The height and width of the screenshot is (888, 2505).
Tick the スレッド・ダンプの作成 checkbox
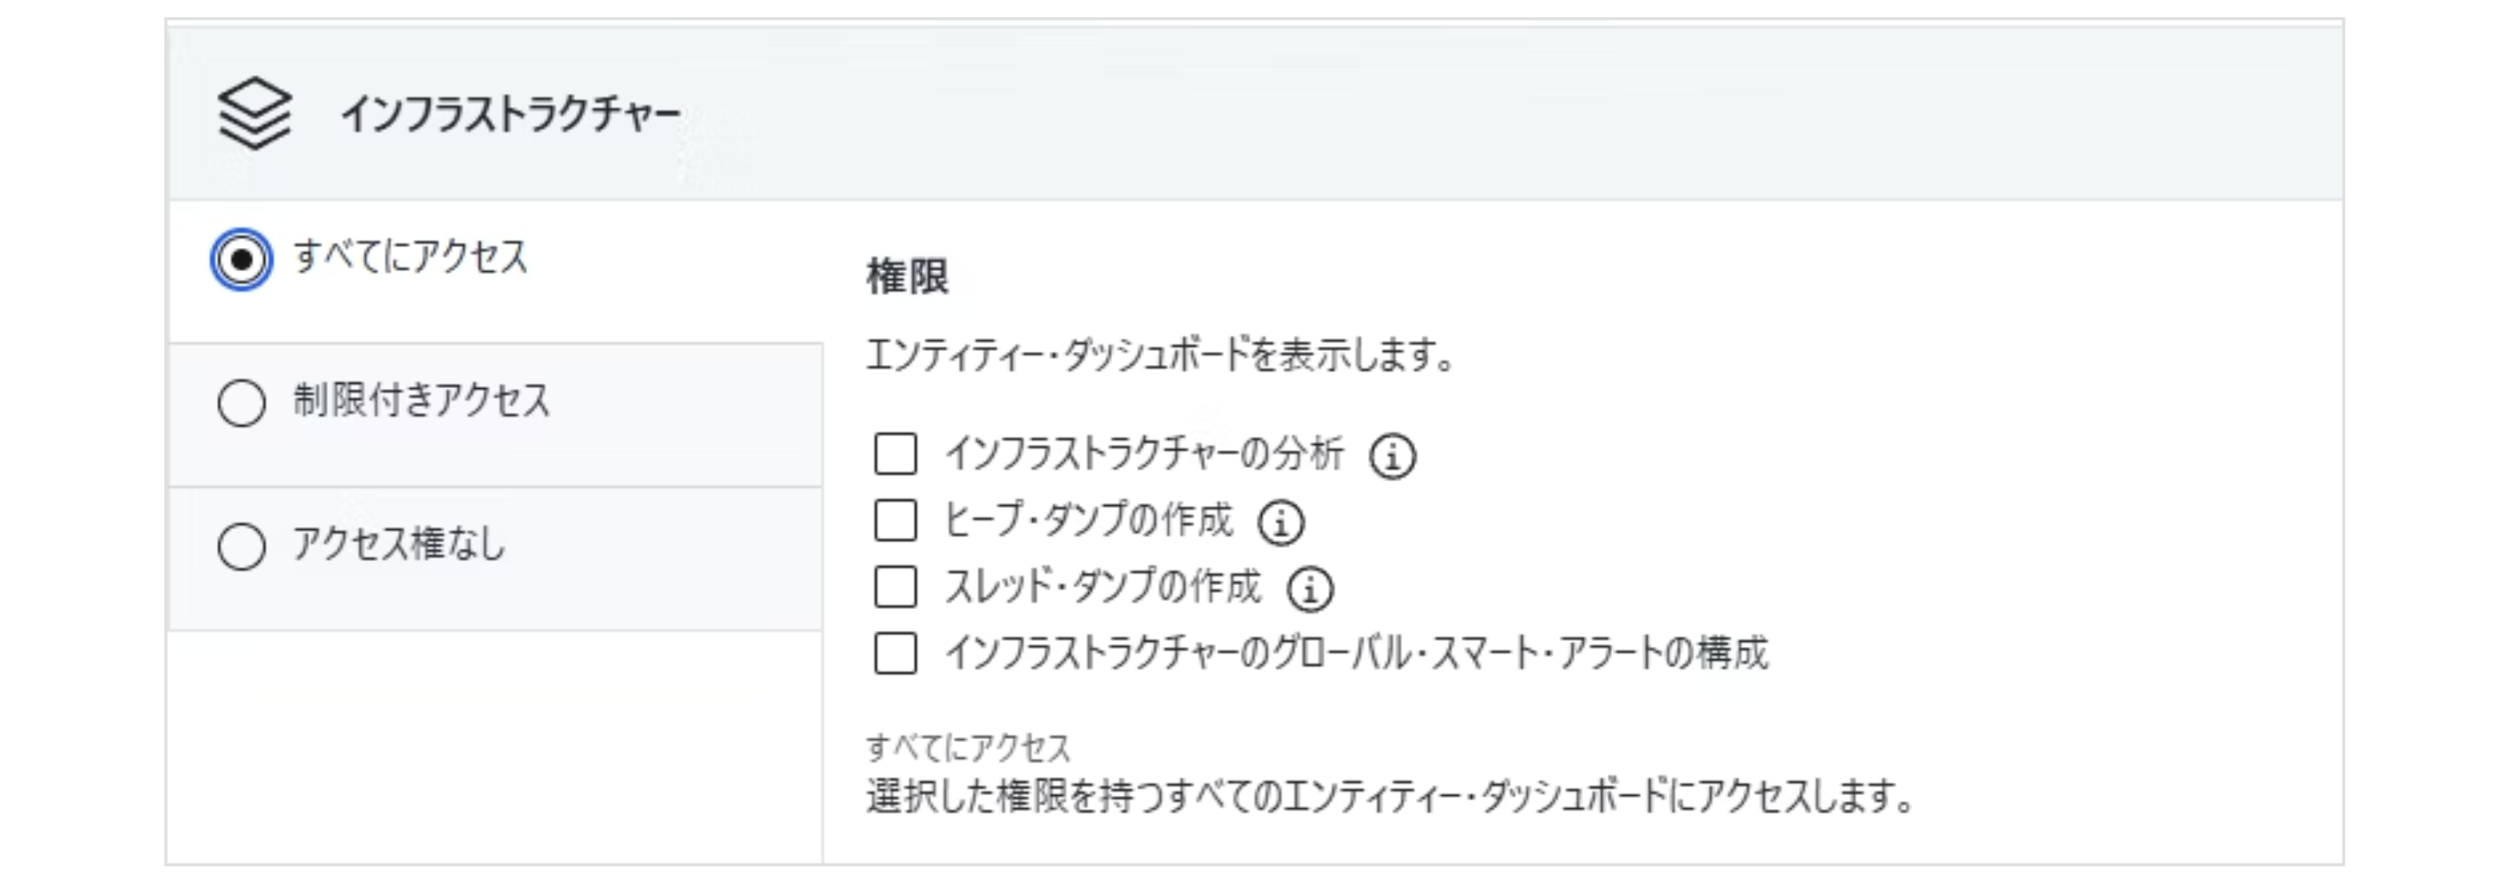[894, 587]
